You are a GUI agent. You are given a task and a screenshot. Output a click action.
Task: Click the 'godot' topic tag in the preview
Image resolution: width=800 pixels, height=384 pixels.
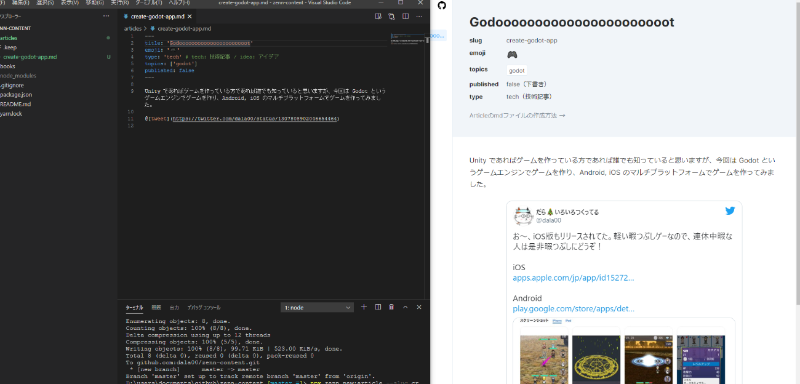[517, 71]
